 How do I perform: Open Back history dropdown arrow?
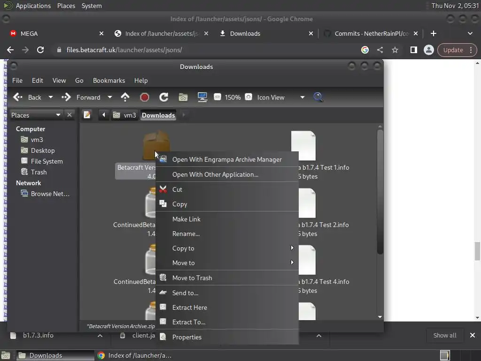tap(51, 97)
